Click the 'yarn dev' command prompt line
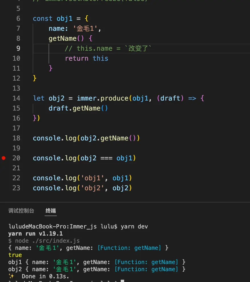Image resolution: width=250 pixels, height=282 pixels. 78,226
